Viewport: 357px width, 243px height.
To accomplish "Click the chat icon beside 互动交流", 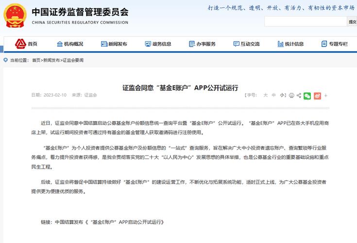I will click(237, 44).
